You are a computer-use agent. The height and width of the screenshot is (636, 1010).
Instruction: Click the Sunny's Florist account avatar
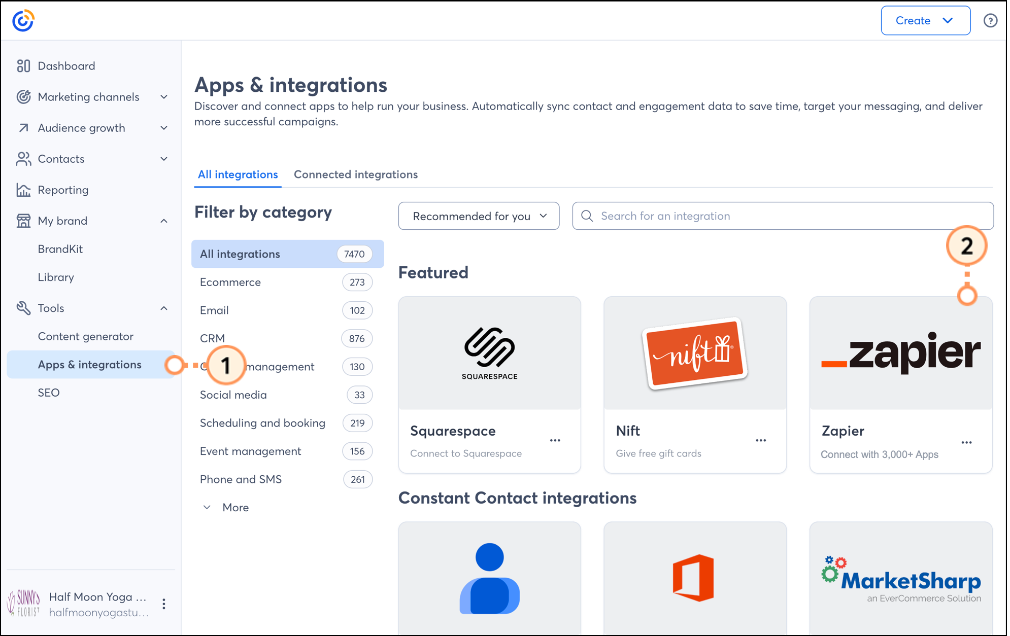click(x=23, y=604)
